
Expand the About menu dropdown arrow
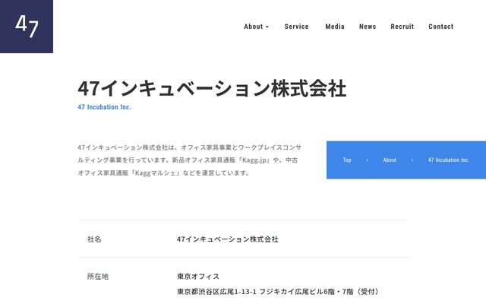[x=267, y=27]
